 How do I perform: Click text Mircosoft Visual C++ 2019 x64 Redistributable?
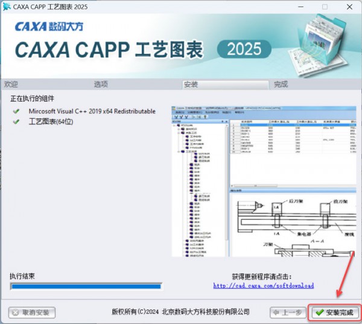click(92, 111)
